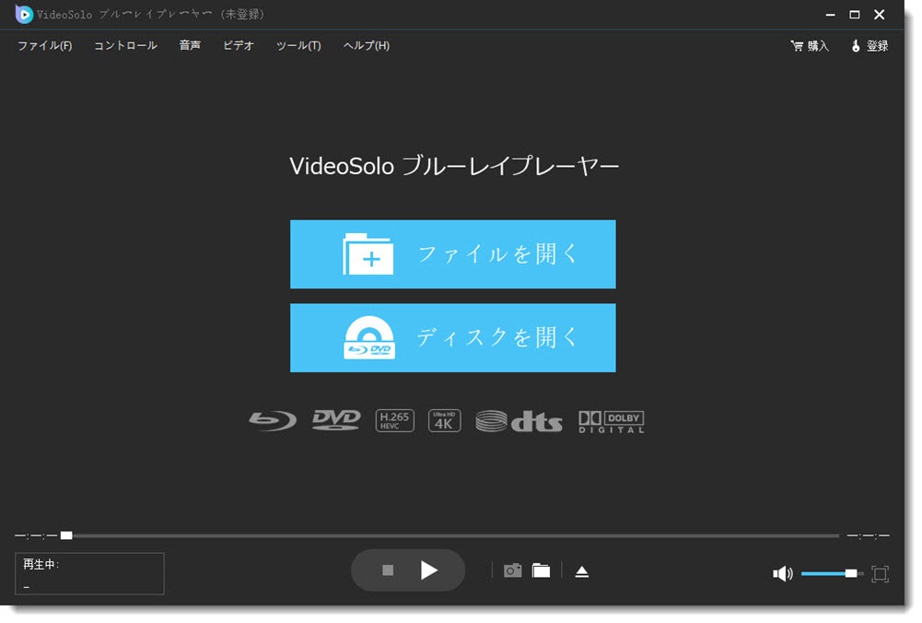Click the 登録 register button
The width and height of the screenshot is (922, 623).
[x=869, y=46]
